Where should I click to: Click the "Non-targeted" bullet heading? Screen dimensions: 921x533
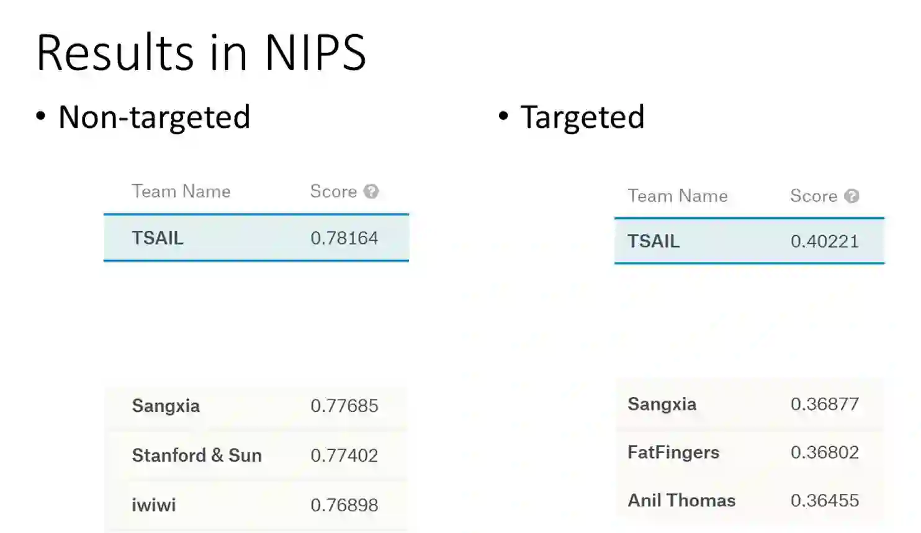click(154, 117)
